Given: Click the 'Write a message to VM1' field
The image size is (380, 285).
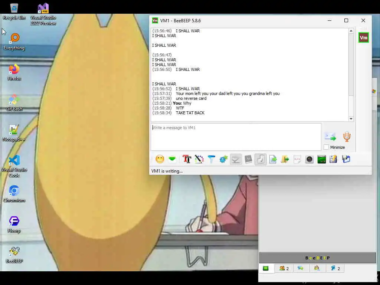Looking at the screenshot, I should tap(236, 137).
